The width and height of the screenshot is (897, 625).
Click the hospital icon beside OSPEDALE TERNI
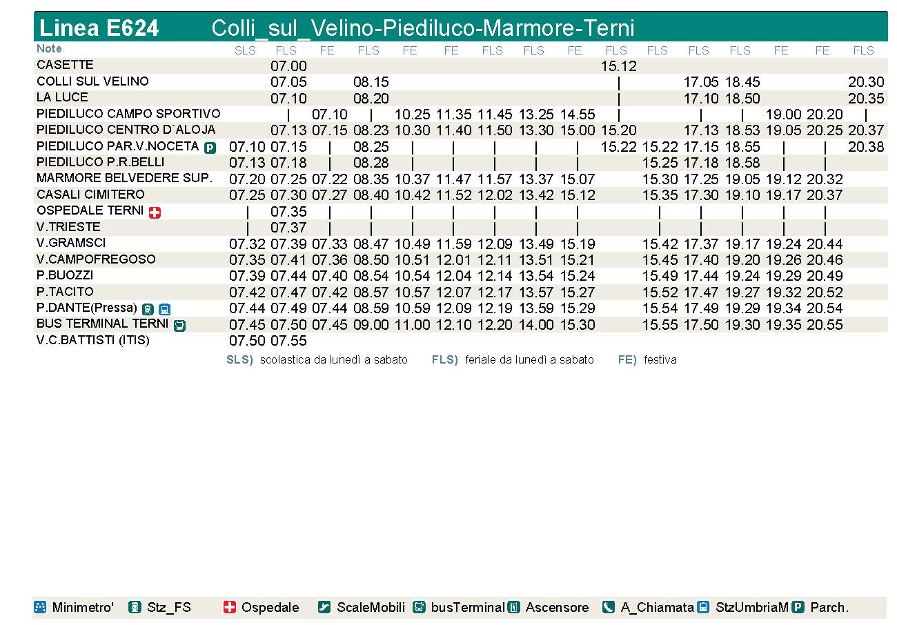click(155, 212)
